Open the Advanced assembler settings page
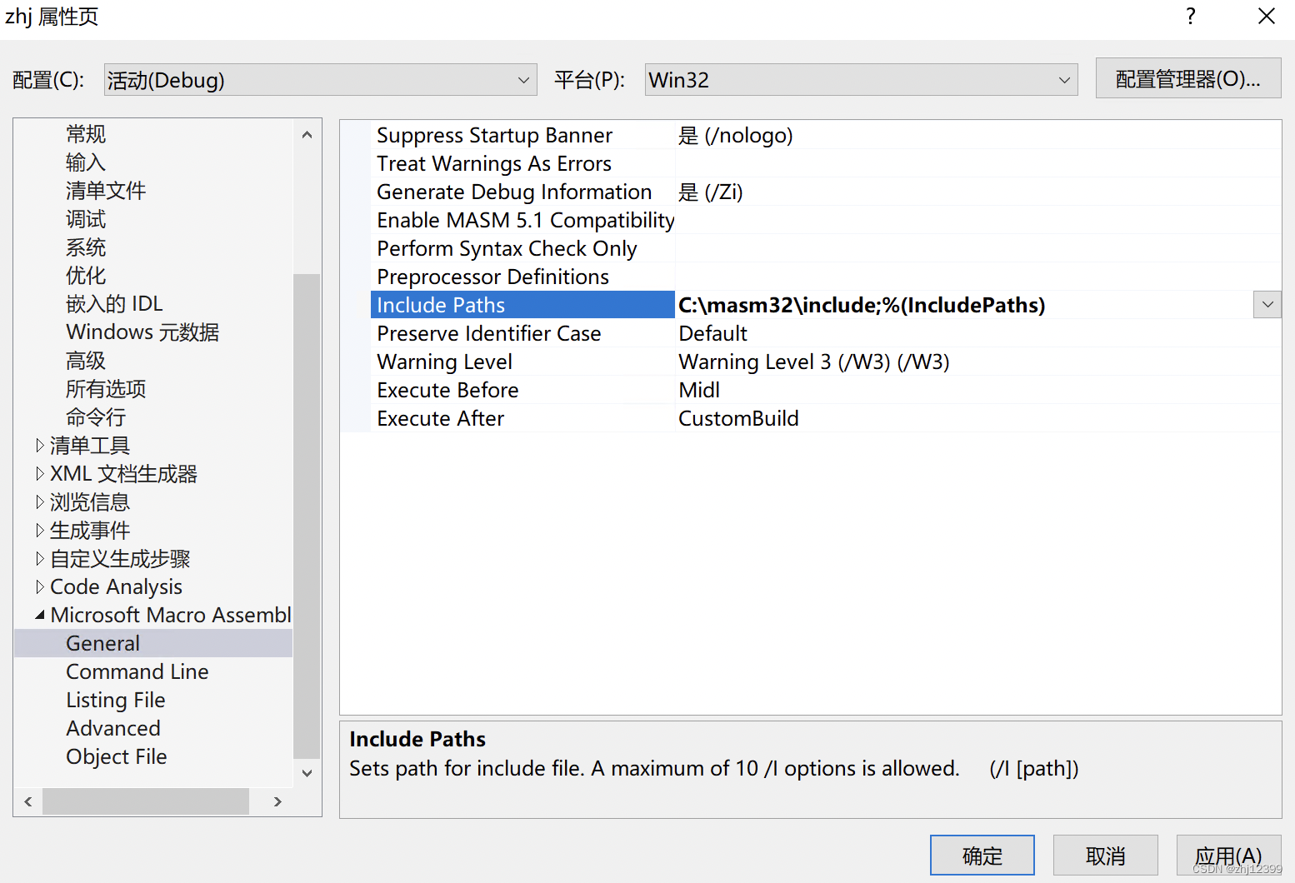The image size is (1295, 883). click(112, 728)
